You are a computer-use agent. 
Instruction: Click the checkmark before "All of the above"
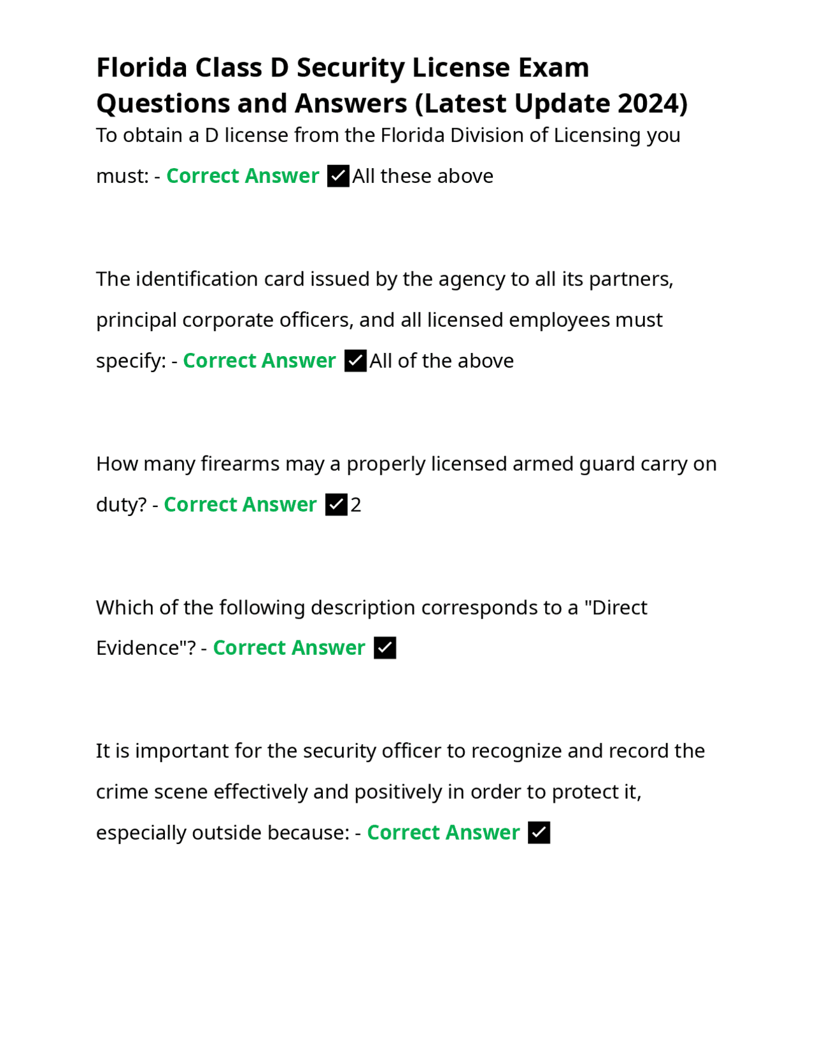(355, 361)
